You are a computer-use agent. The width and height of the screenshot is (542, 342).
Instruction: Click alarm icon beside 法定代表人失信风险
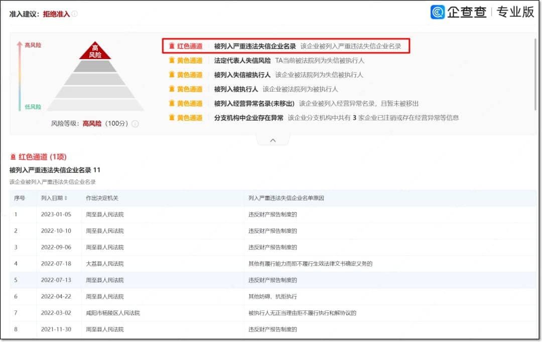click(x=172, y=60)
